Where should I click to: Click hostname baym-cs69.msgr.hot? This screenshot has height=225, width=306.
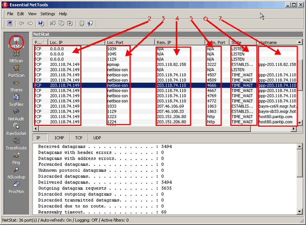click(x=278, y=106)
